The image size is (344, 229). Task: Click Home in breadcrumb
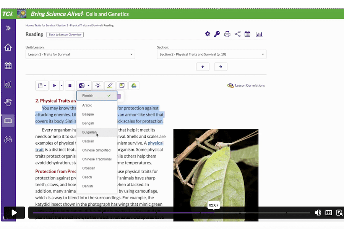pos(29,26)
